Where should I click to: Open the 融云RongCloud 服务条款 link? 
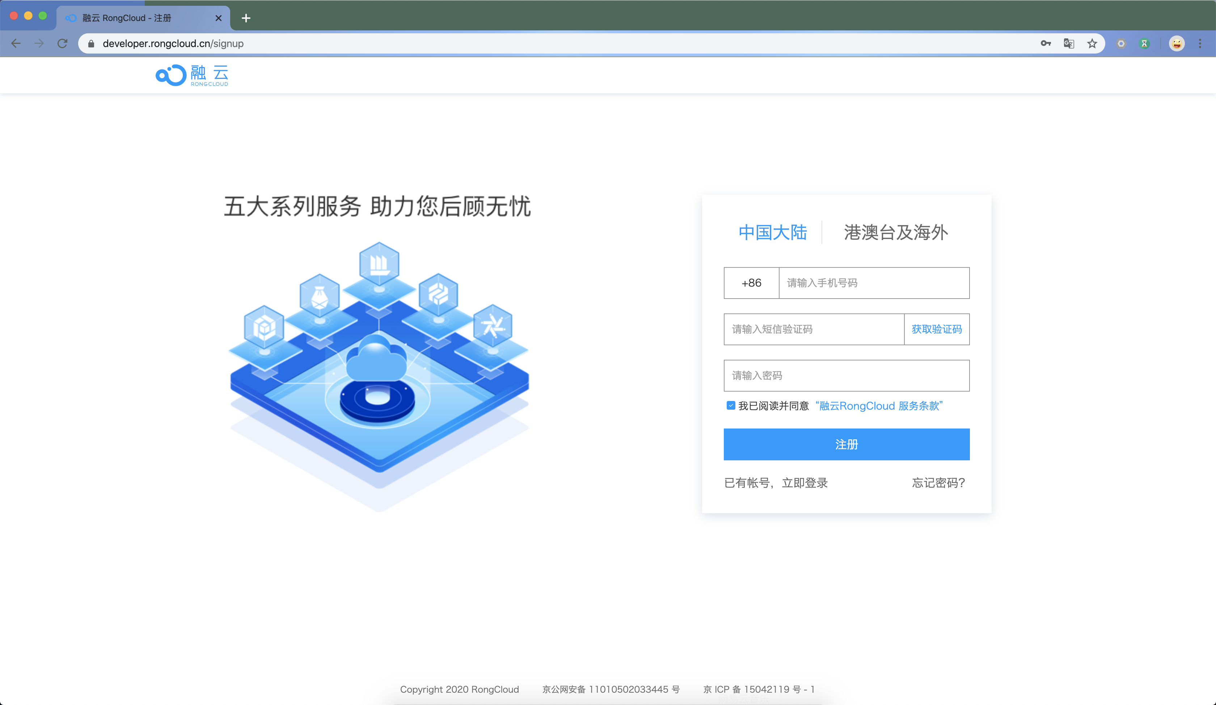click(x=879, y=406)
